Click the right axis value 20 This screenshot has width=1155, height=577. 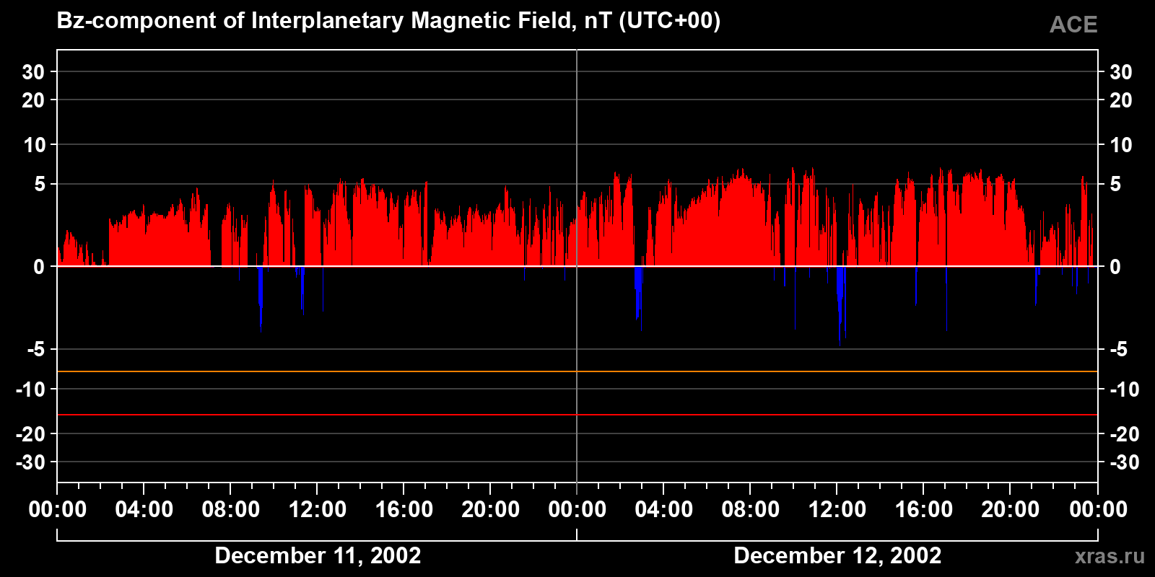coord(1120,100)
